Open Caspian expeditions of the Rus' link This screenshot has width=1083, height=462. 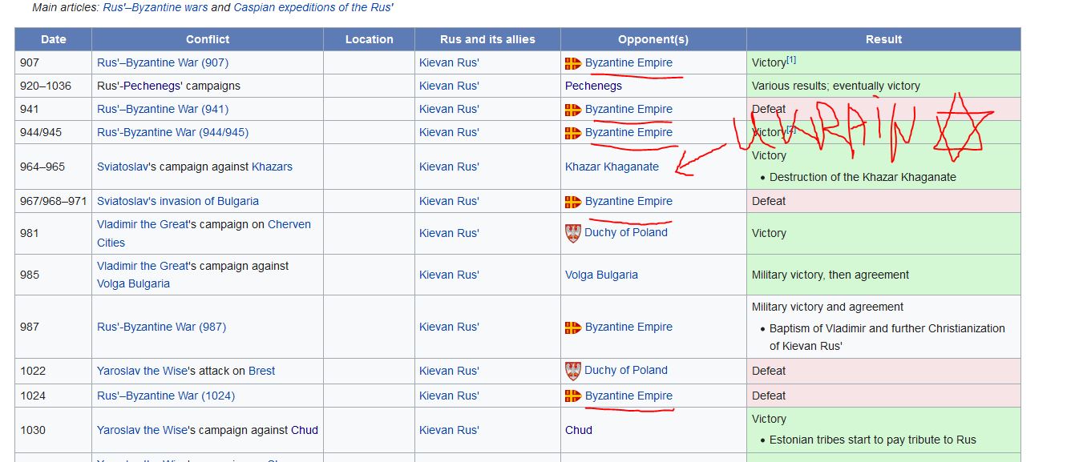[x=313, y=7]
